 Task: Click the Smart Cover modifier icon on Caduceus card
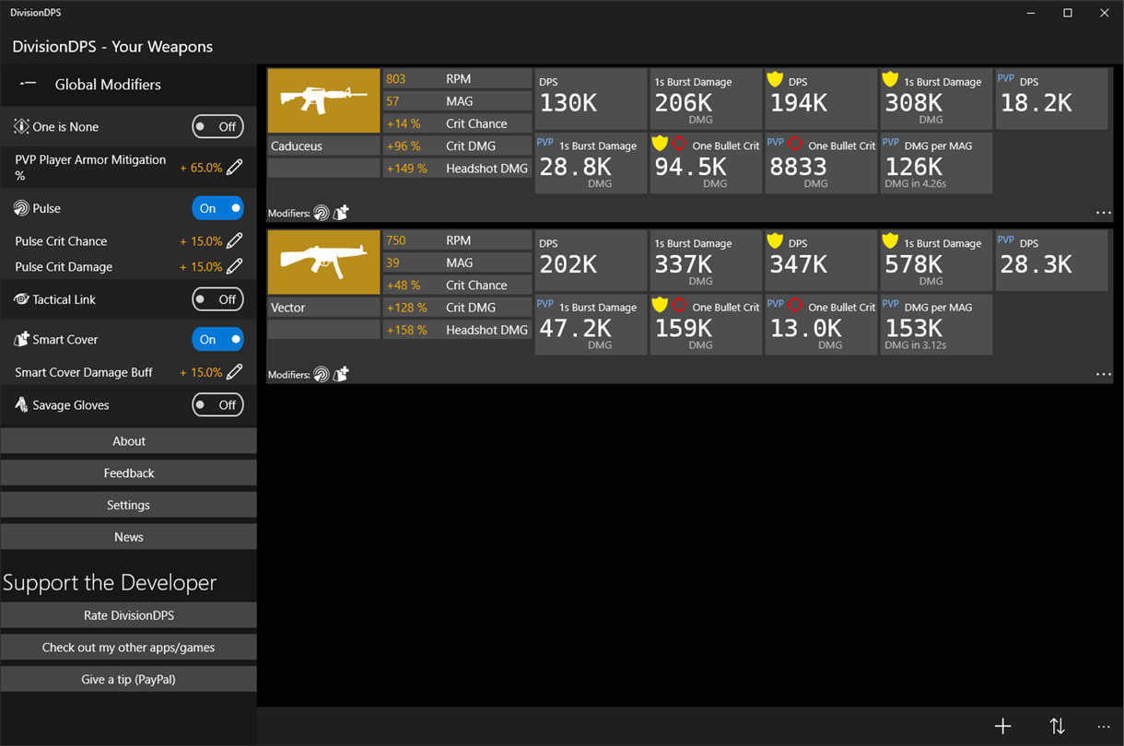point(341,213)
